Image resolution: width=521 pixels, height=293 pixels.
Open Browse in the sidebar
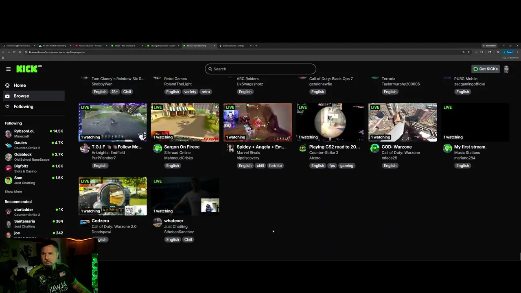click(x=33, y=96)
